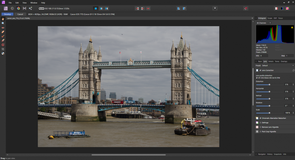The height and width of the screenshot is (160, 295).
Task: Reset Lens Correction with revert icon
Action: pos(293,70)
